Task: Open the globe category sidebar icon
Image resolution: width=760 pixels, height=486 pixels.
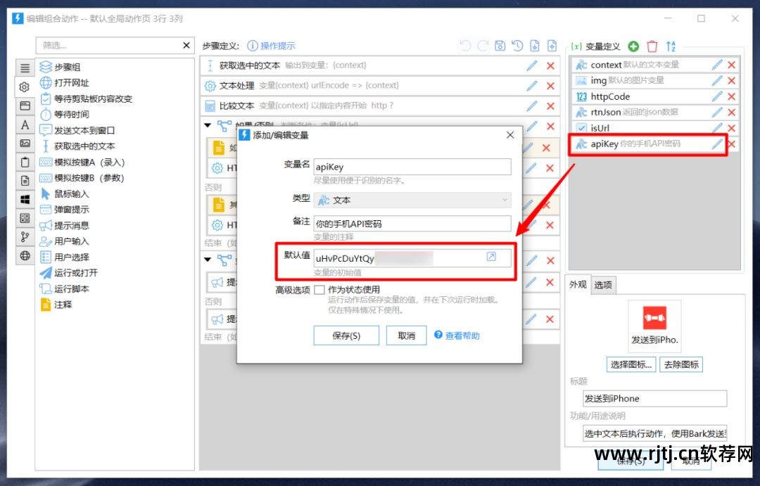Action: click(25, 255)
